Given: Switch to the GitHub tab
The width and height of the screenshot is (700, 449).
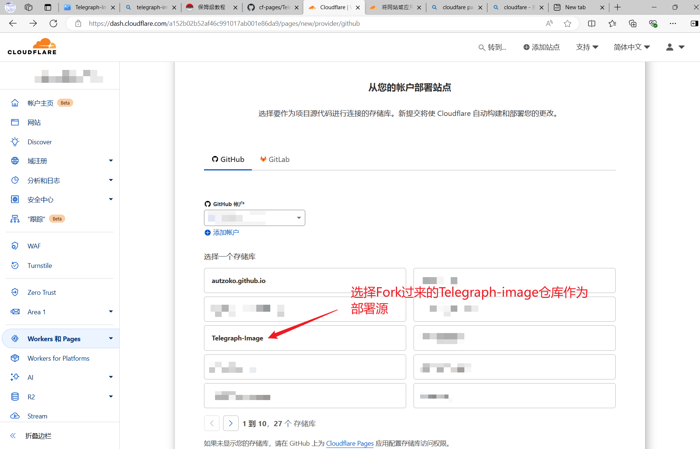Looking at the screenshot, I should point(228,159).
